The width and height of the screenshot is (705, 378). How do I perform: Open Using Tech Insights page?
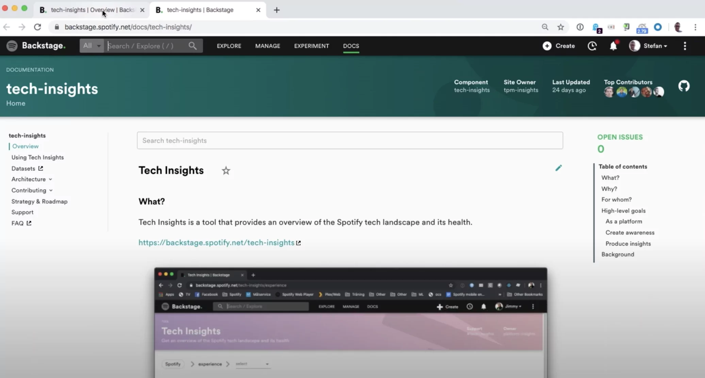37,157
